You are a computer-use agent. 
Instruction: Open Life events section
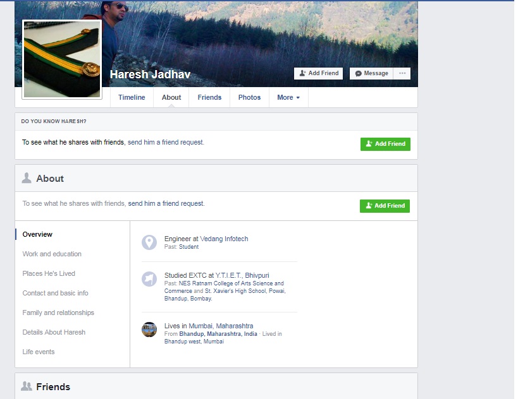(39, 352)
